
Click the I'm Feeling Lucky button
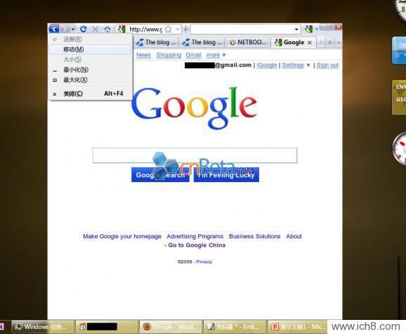point(226,175)
